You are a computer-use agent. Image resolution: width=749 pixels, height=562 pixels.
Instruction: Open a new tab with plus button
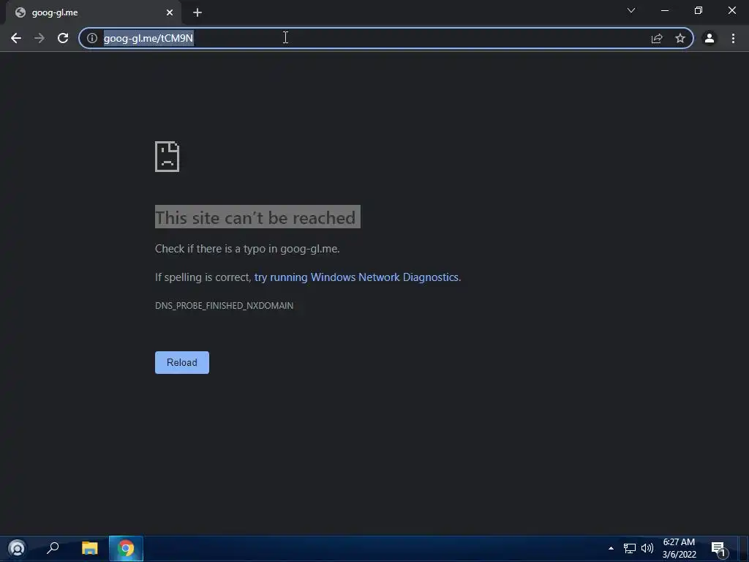(x=197, y=12)
